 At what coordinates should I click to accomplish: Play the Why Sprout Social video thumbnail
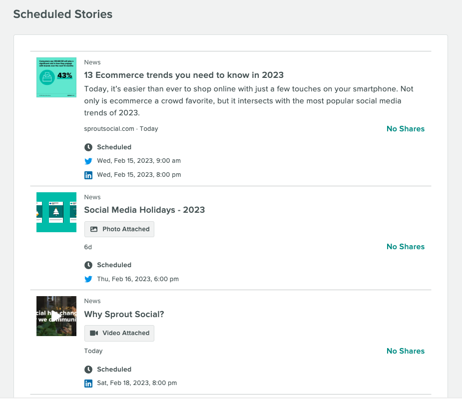[56, 316]
